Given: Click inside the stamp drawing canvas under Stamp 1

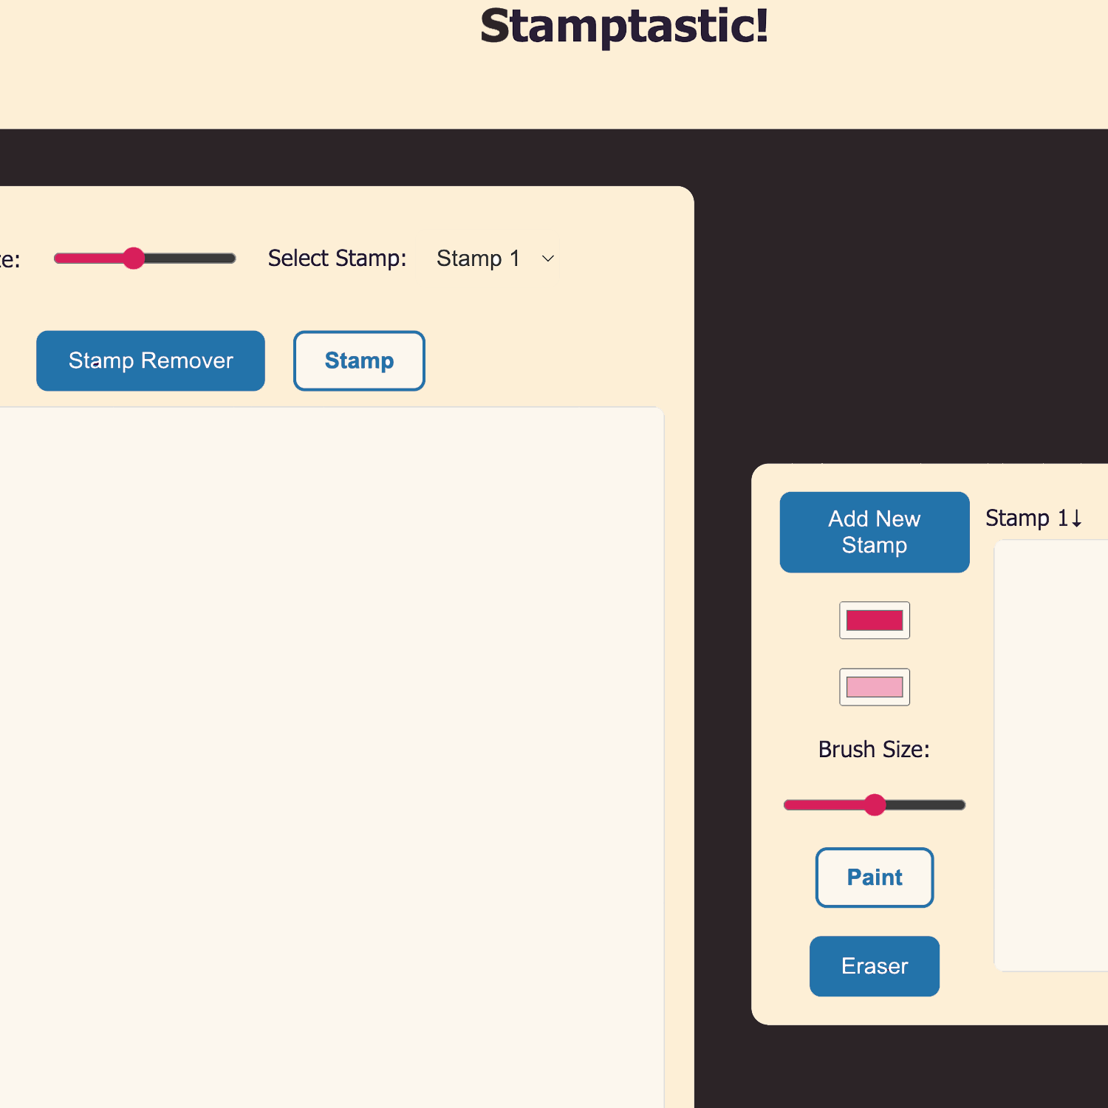Looking at the screenshot, I should (1051, 755).
